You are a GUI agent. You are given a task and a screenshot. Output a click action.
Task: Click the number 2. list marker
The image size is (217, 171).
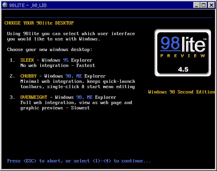click(x=12, y=76)
